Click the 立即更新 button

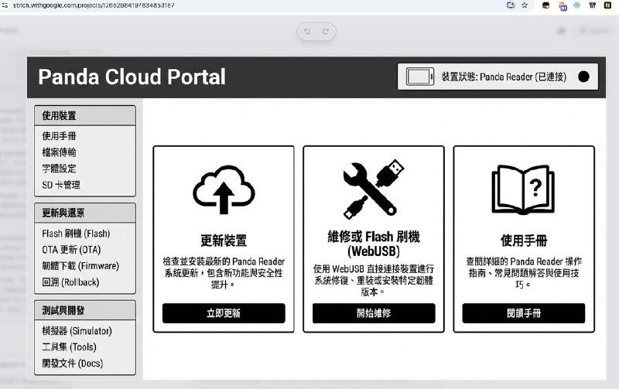coord(224,313)
